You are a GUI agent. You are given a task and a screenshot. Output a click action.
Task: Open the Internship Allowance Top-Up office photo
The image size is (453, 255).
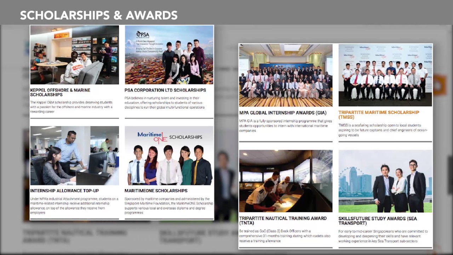[x=74, y=155]
